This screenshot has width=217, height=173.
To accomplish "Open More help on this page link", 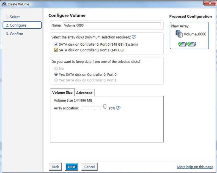I will tap(195, 167).
